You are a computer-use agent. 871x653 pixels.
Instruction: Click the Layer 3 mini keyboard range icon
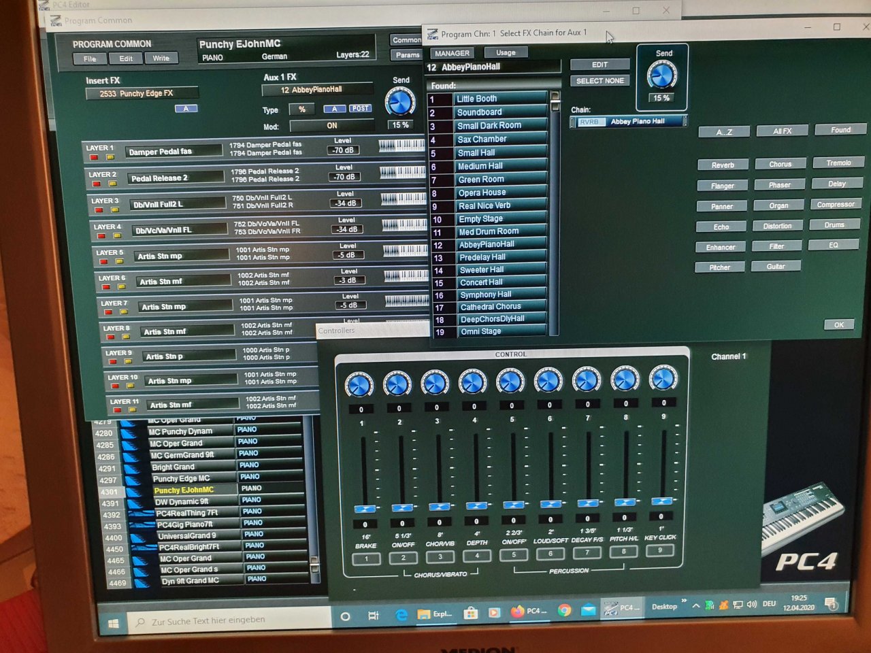click(403, 199)
